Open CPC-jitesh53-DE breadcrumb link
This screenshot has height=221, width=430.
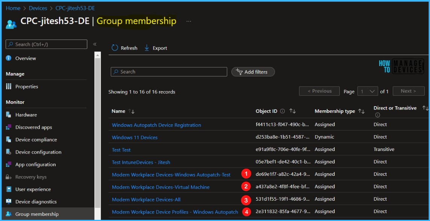click(75, 8)
